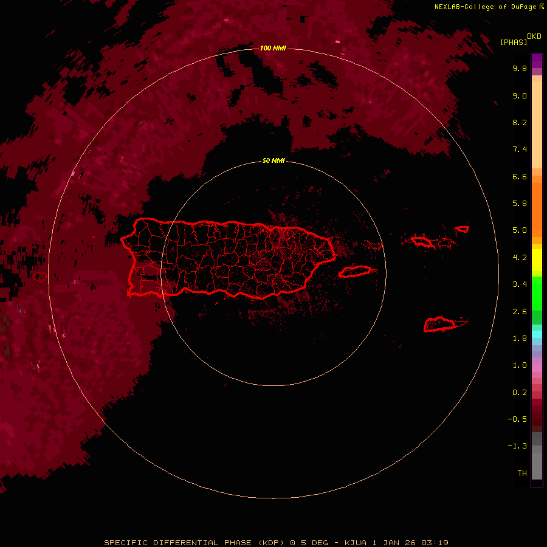Click the 2.6 scale value
This screenshot has width=547, height=547.
pyautogui.click(x=520, y=312)
